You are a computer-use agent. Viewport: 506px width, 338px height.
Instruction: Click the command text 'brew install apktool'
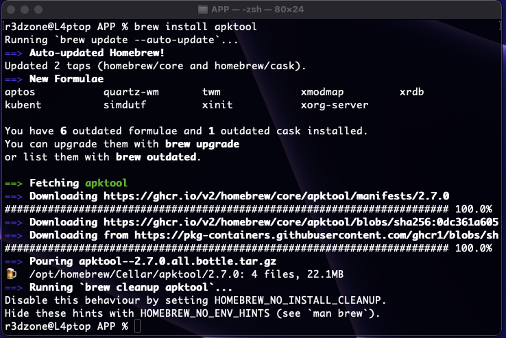195,27
